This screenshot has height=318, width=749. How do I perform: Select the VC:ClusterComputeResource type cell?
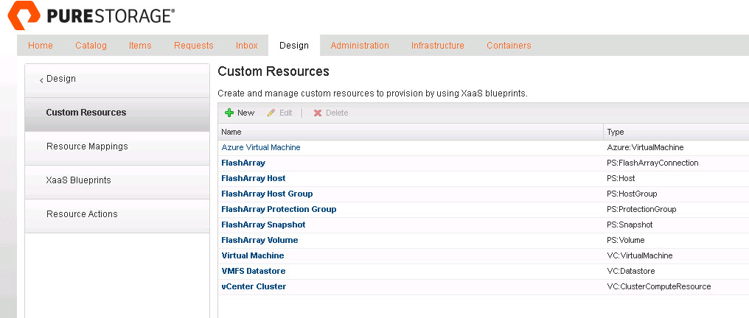[x=659, y=286]
